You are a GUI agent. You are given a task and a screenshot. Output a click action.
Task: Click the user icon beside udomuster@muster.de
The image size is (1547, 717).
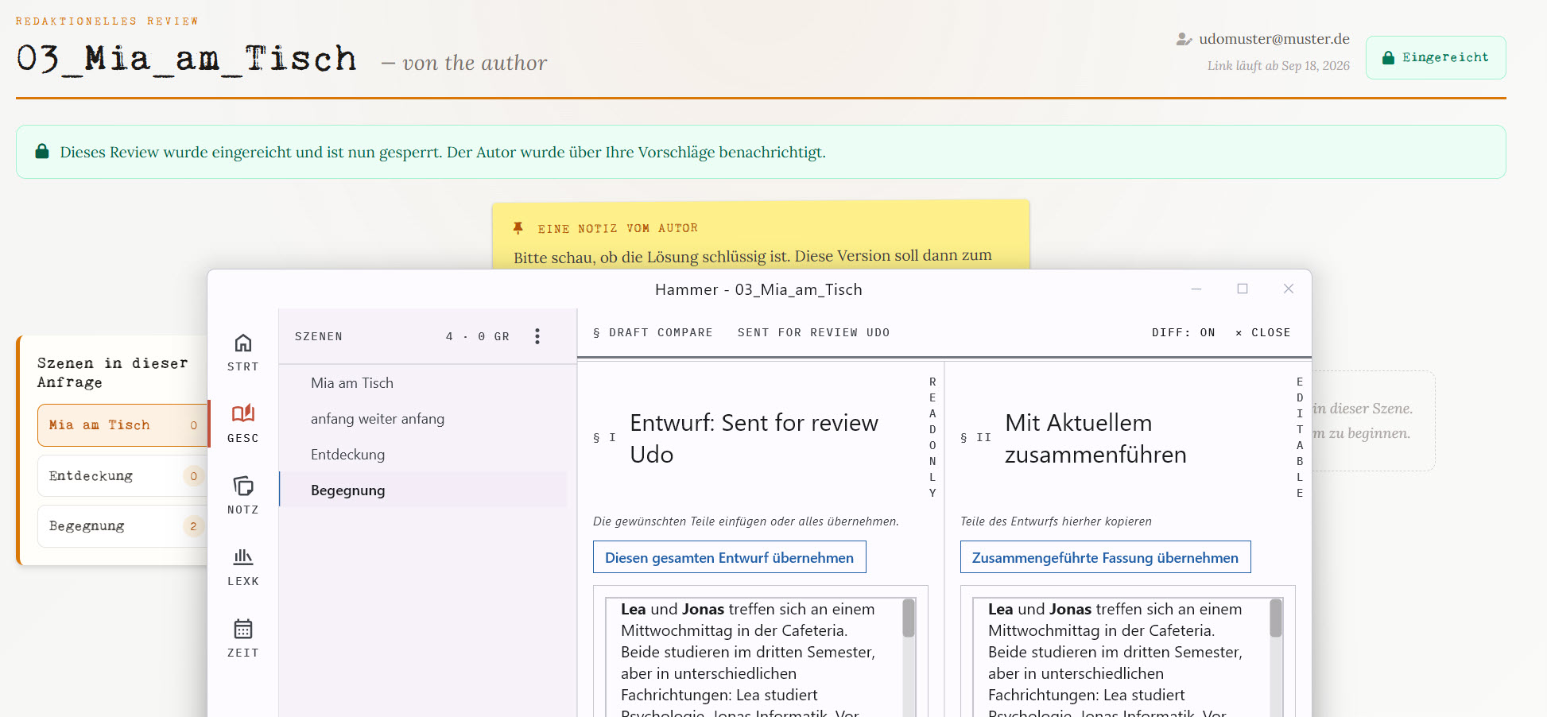coord(1184,39)
